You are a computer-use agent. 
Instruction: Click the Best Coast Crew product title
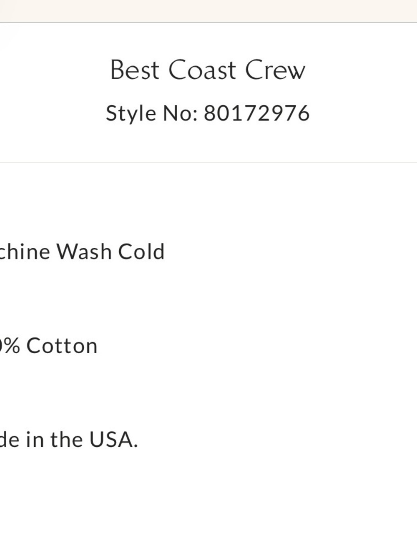coord(208,70)
